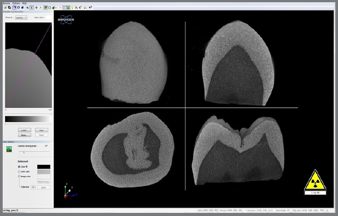Click the whole tooth volume render top-left
338x216 pixels.
click(134, 62)
